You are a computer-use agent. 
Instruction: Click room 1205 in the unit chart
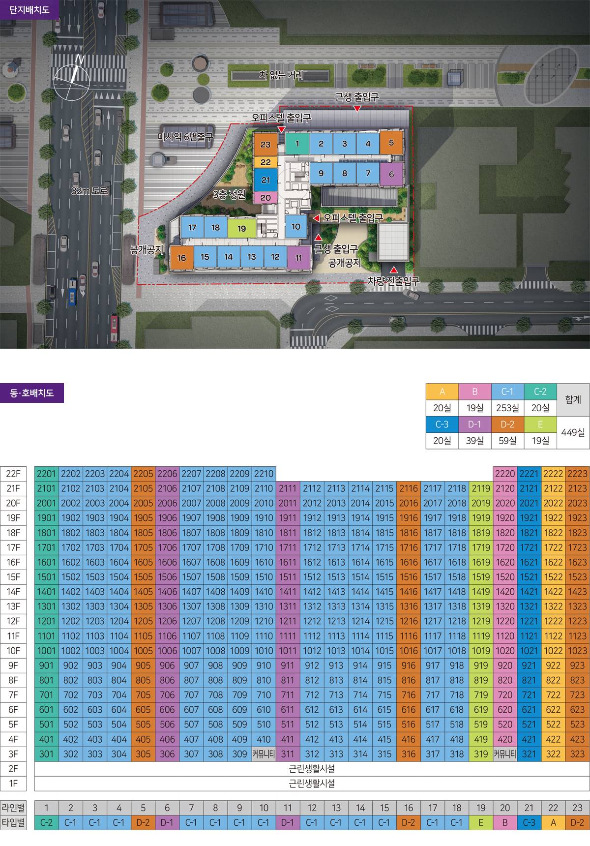pos(143,621)
